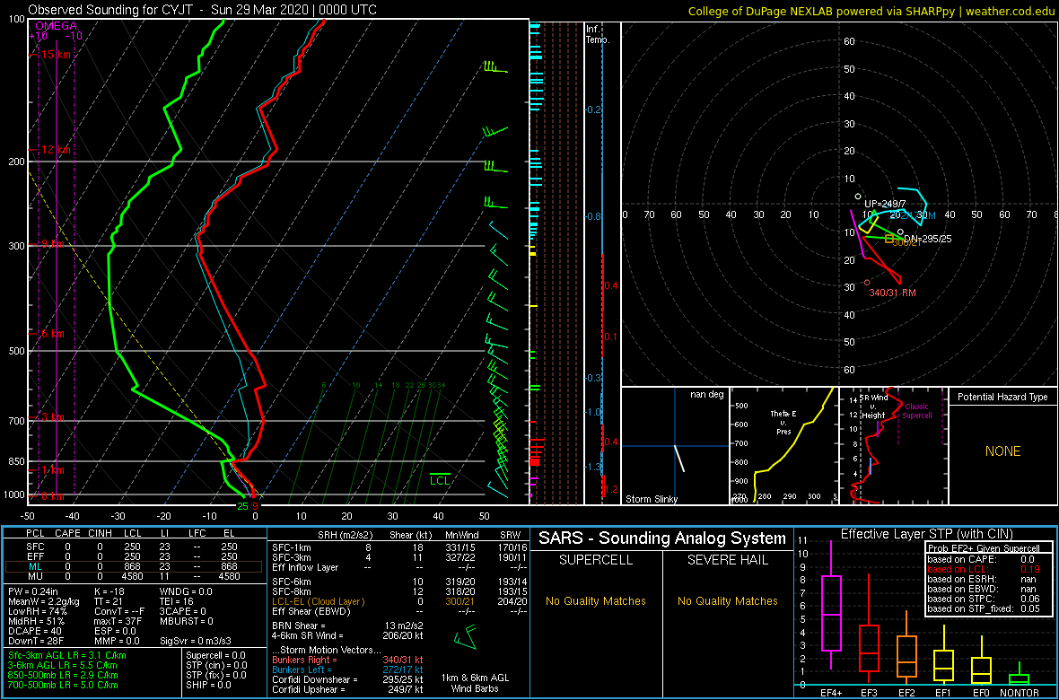The image size is (1059, 700).
Task: Select the UP=249/7 hodograph label
Action: [x=886, y=204]
